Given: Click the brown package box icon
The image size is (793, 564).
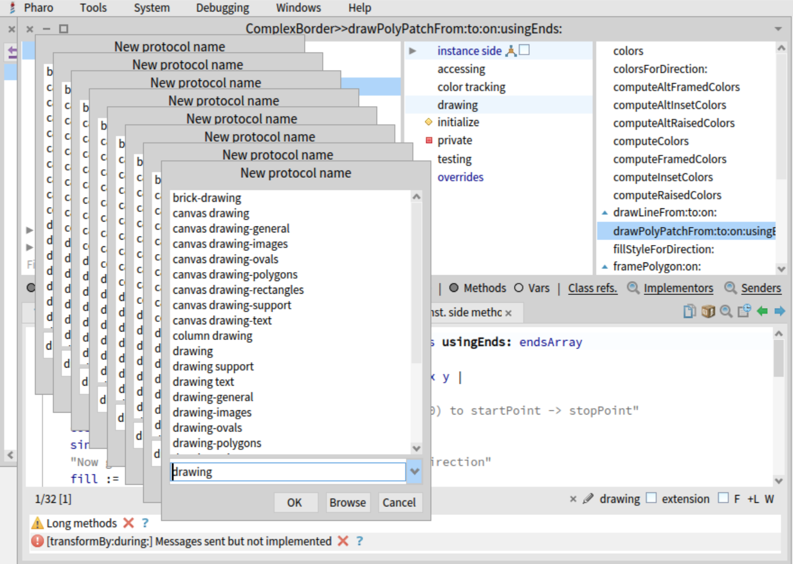Looking at the screenshot, I should pos(708,311).
